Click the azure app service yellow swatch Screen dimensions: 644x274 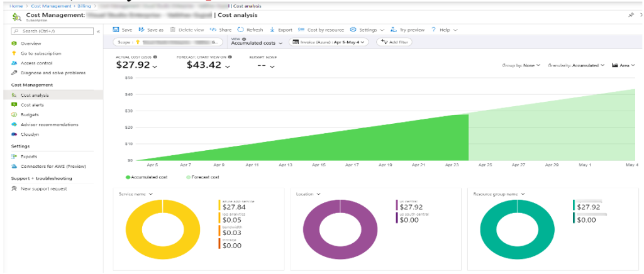219,204
